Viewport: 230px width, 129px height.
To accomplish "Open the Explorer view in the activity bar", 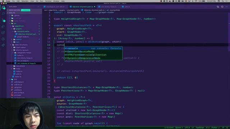I will 3,8.
